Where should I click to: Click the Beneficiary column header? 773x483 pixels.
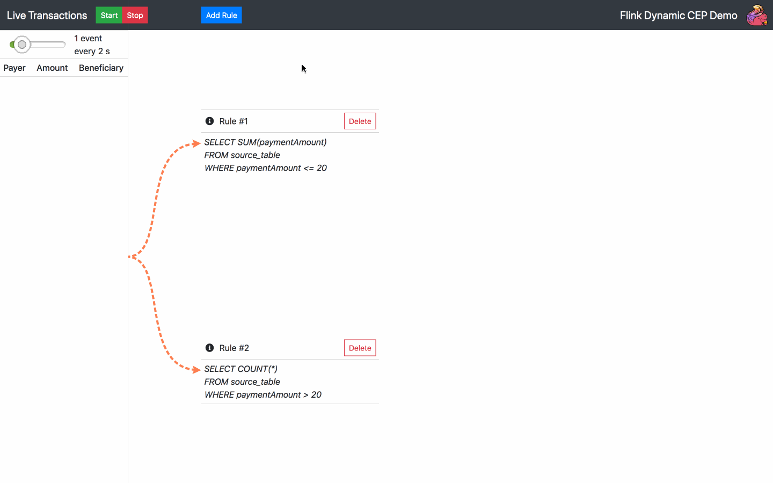tap(101, 68)
